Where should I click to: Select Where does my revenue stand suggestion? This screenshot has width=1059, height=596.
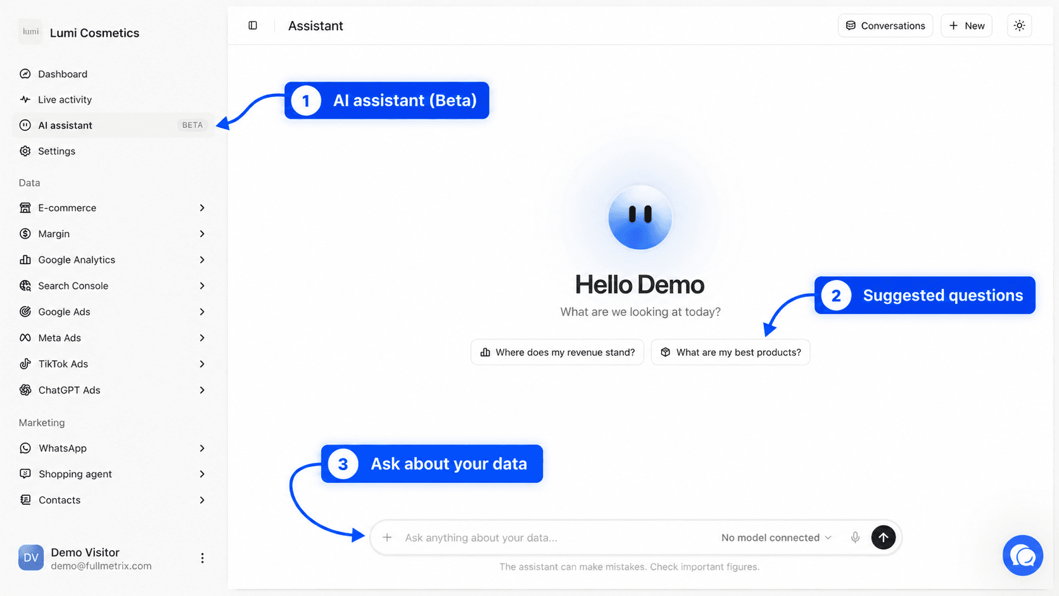pos(557,352)
